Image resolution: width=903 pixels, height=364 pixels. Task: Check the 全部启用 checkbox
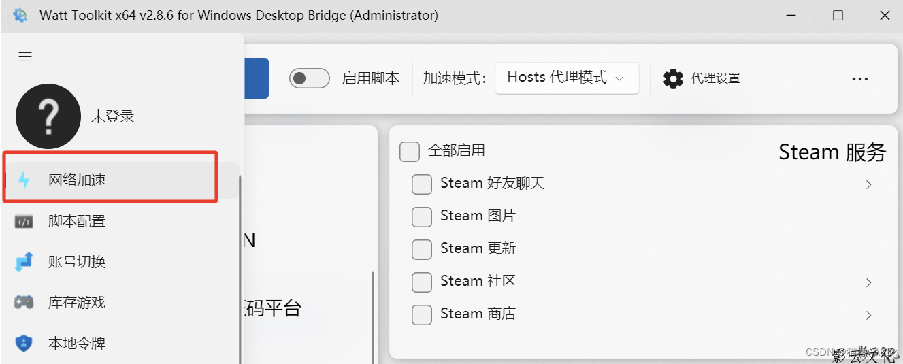coord(410,151)
